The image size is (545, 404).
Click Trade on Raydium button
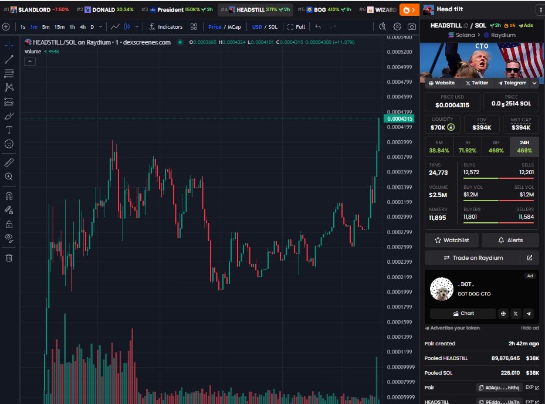[473, 258]
